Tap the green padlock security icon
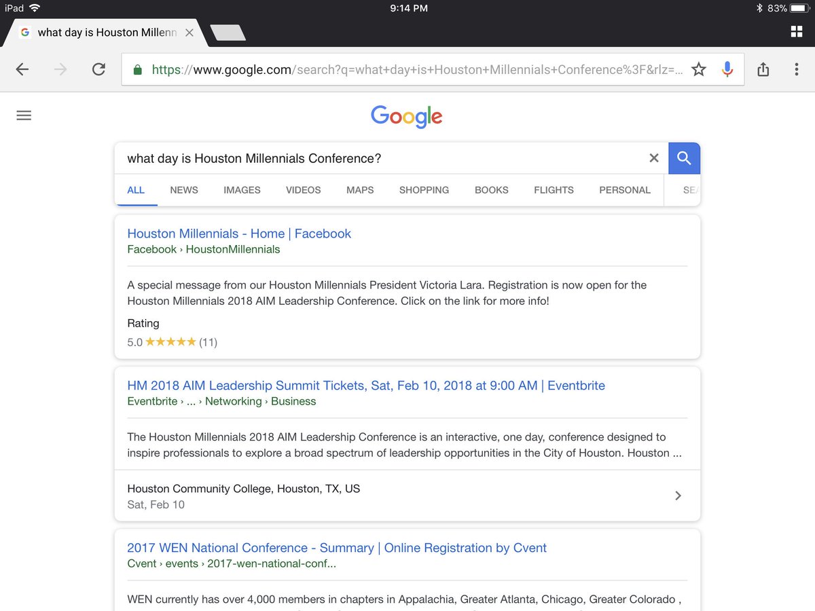This screenshot has height=611, width=815. pyautogui.click(x=138, y=69)
